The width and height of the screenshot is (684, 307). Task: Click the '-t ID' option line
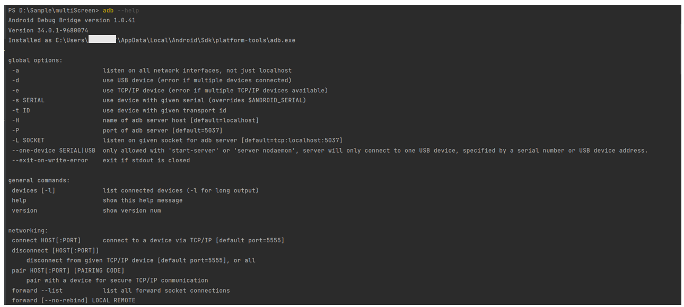click(119, 110)
